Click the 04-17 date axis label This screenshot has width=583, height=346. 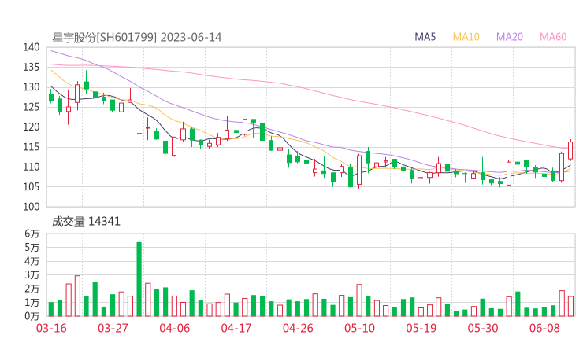[x=236, y=328]
